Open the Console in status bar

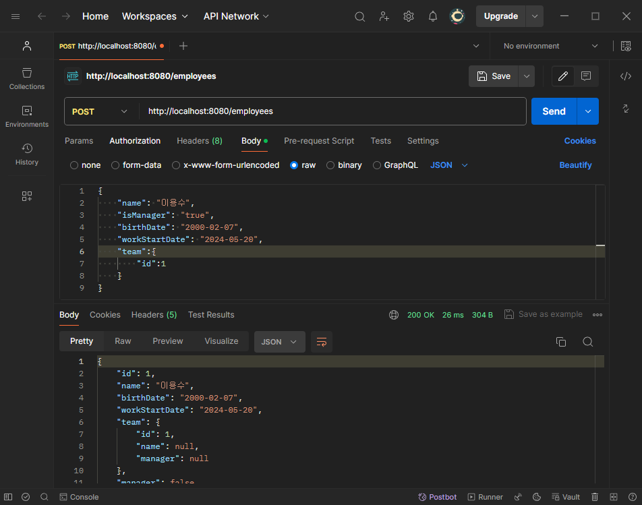click(x=79, y=497)
